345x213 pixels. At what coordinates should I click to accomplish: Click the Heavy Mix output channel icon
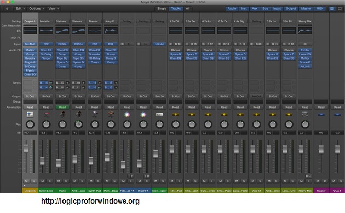click(x=305, y=115)
